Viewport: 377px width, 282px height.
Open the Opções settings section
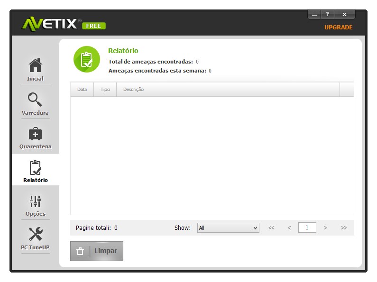pos(36,206)
